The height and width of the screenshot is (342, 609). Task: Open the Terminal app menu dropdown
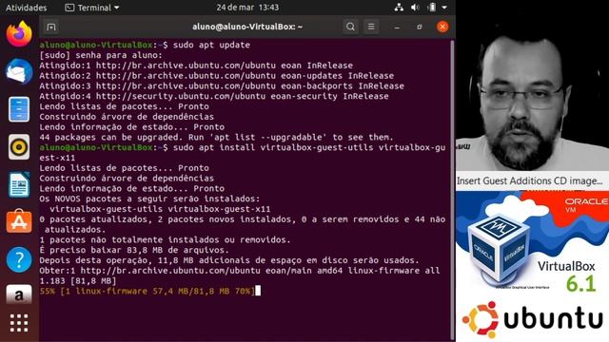pos(92,8)
